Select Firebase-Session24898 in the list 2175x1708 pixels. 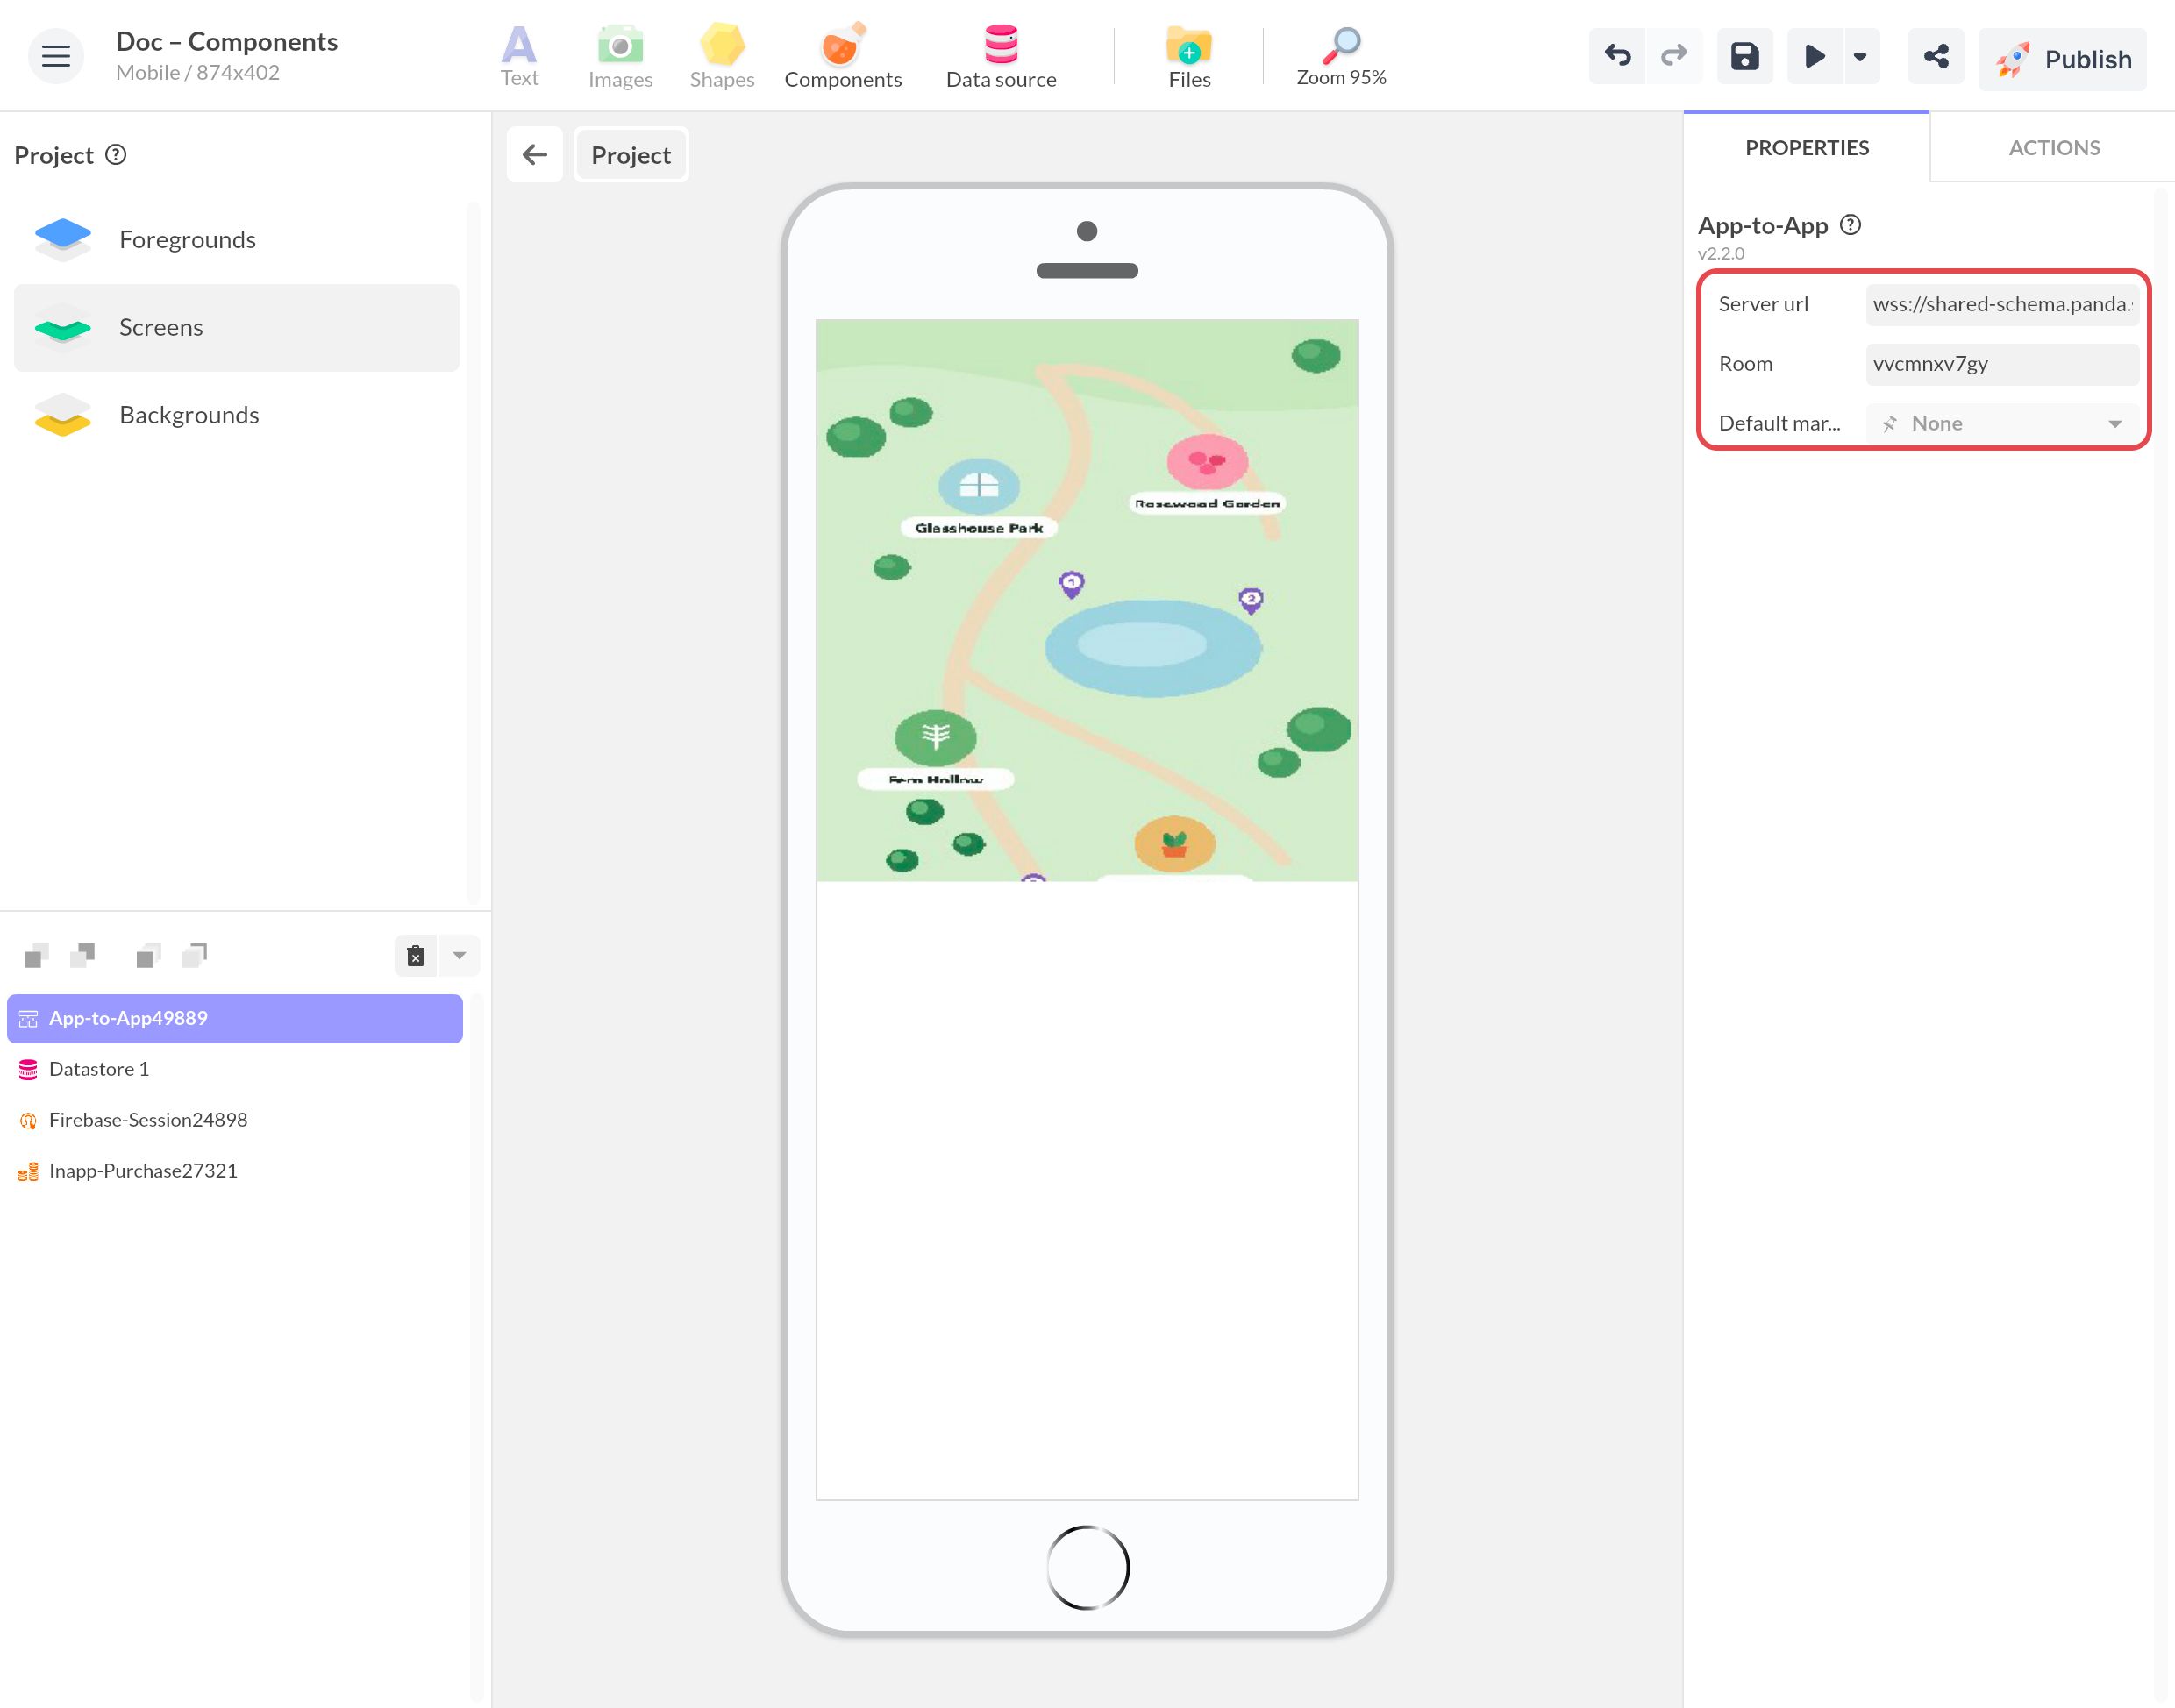pyautogui.click(x=235, y=1121)
